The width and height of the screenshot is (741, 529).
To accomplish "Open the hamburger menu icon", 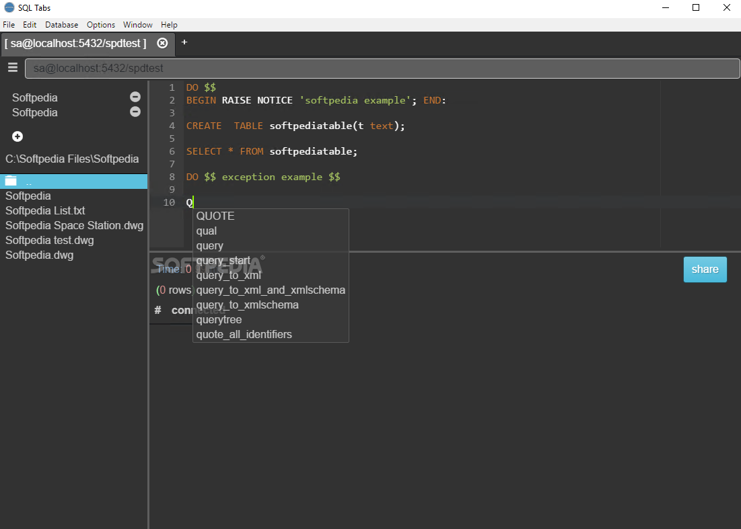I will (13, 67).
